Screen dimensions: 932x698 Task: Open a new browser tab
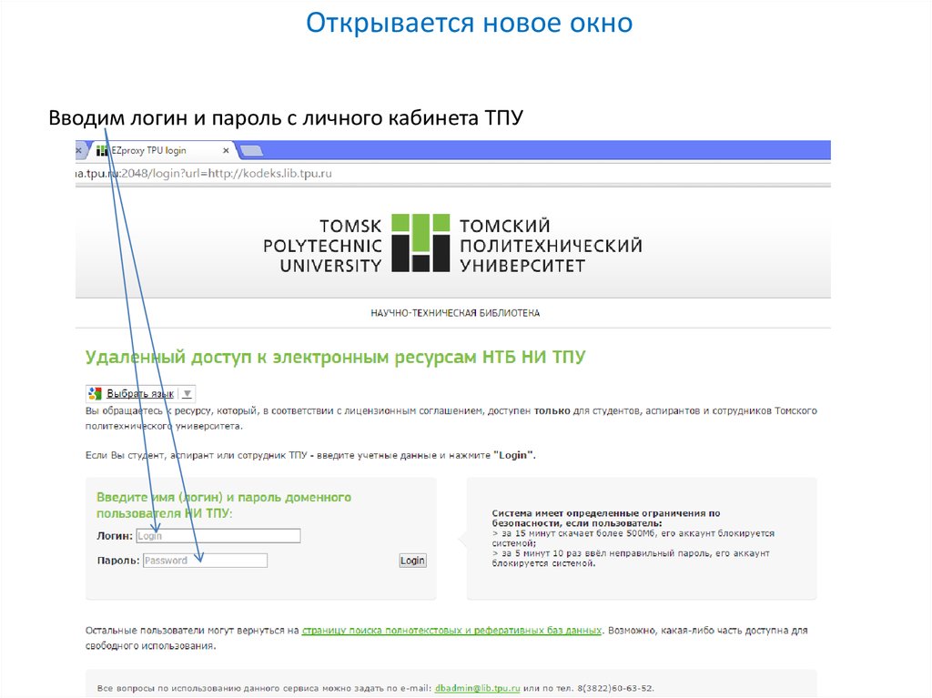[x=251, y=151]
